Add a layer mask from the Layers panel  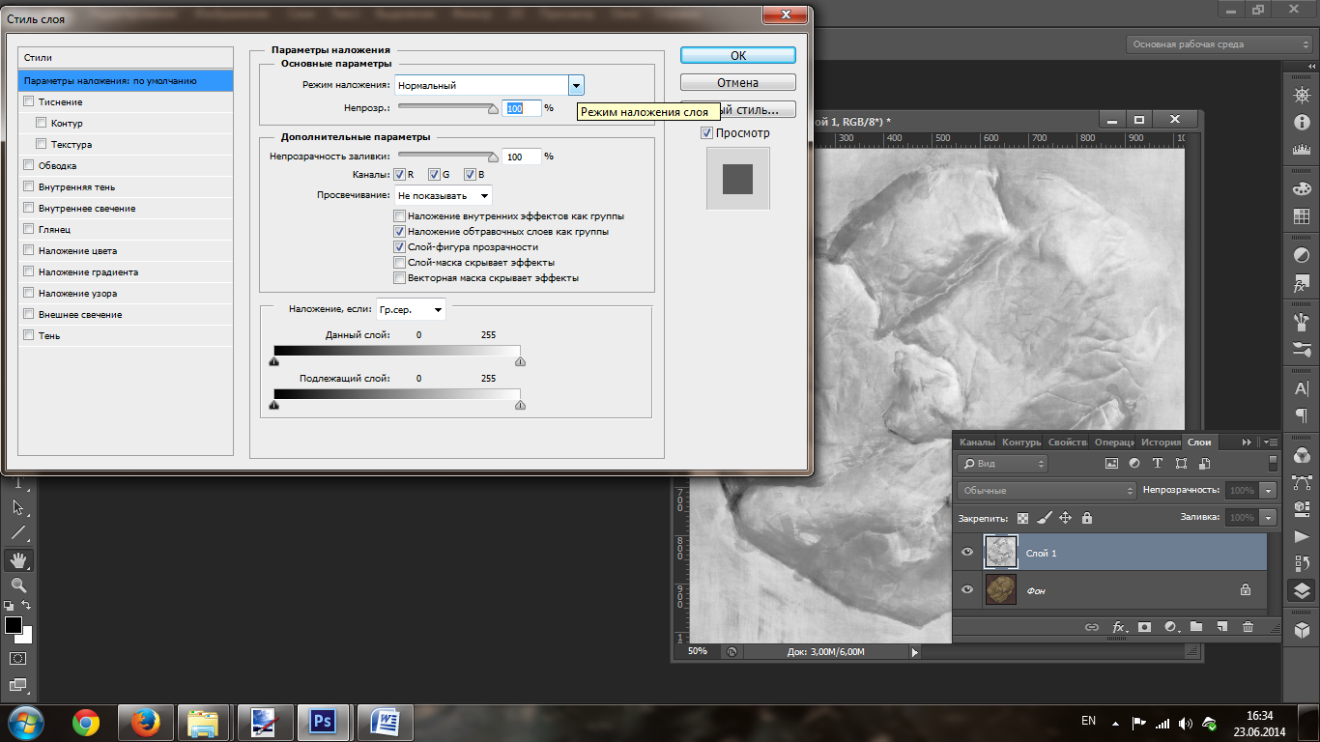coord(1145,627)
